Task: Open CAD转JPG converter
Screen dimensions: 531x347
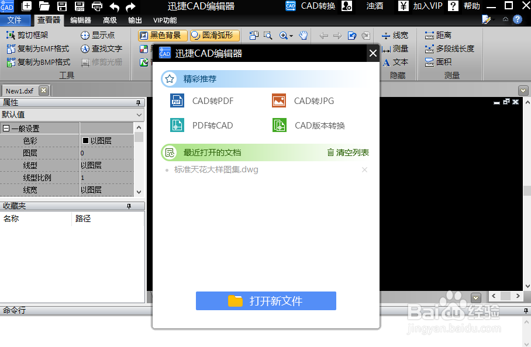Action: (x=303, y=101)
